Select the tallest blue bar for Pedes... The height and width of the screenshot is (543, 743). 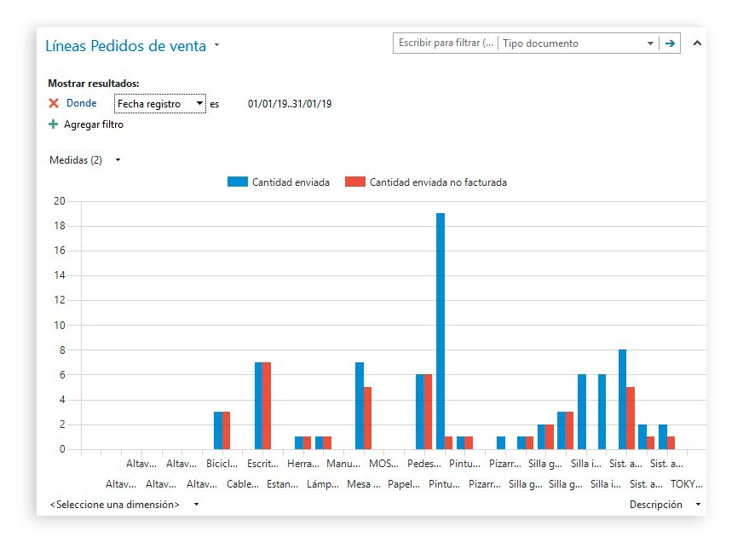[x=441, y=332]
